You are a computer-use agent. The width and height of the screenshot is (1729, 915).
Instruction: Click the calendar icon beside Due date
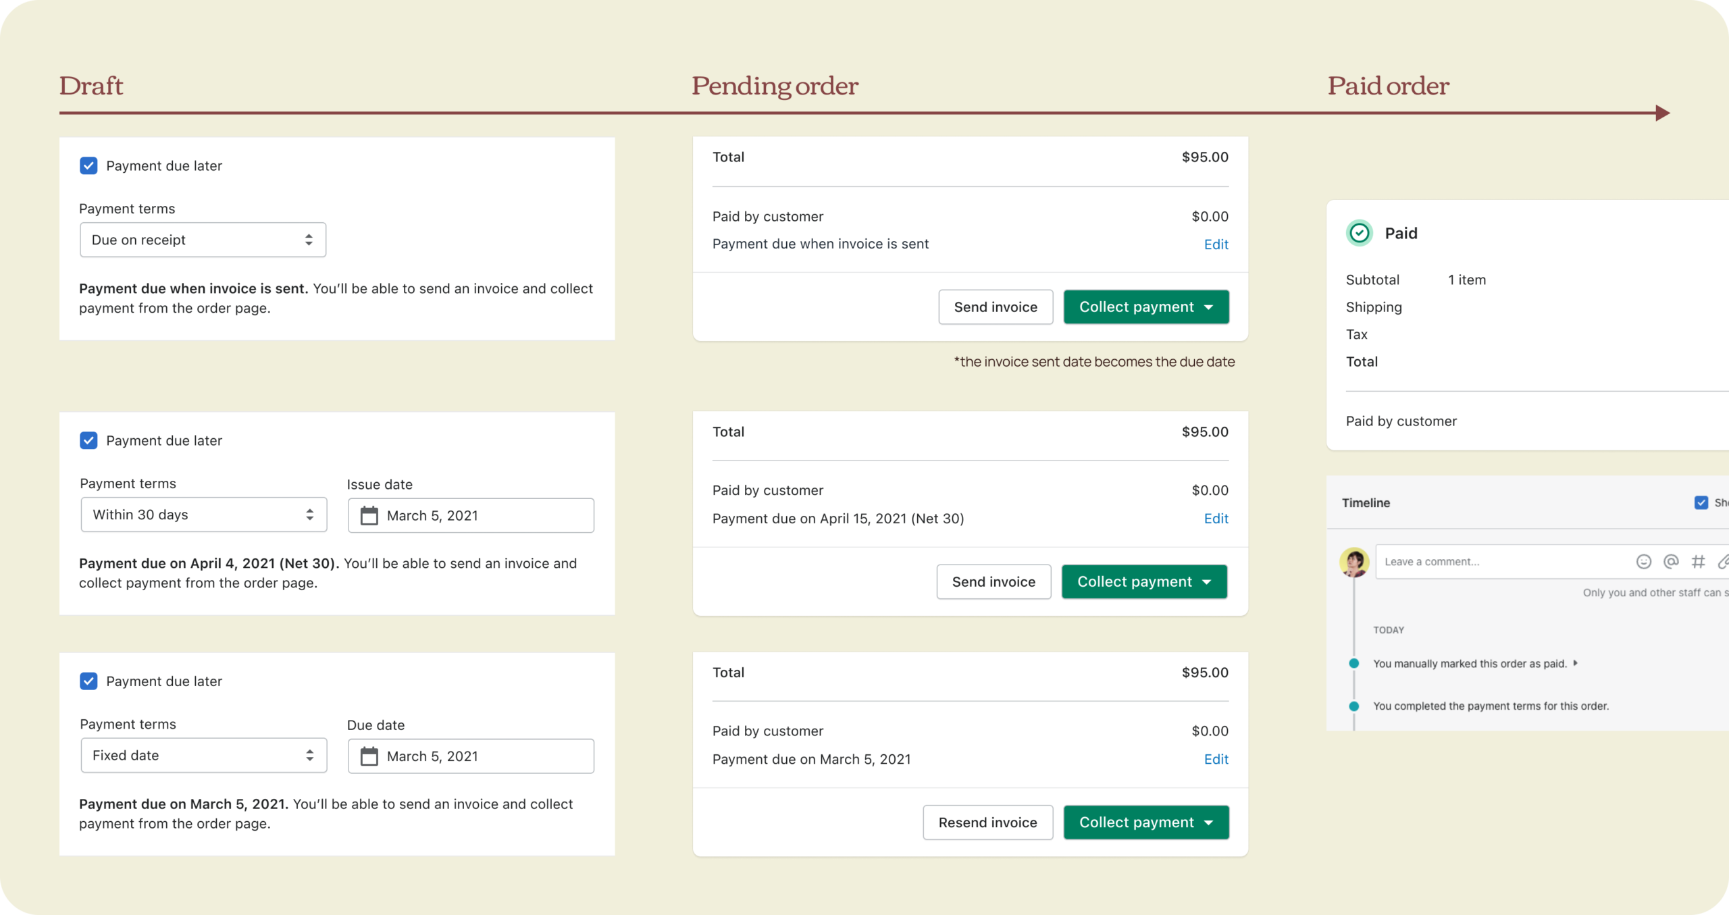[x=370, y=756]
